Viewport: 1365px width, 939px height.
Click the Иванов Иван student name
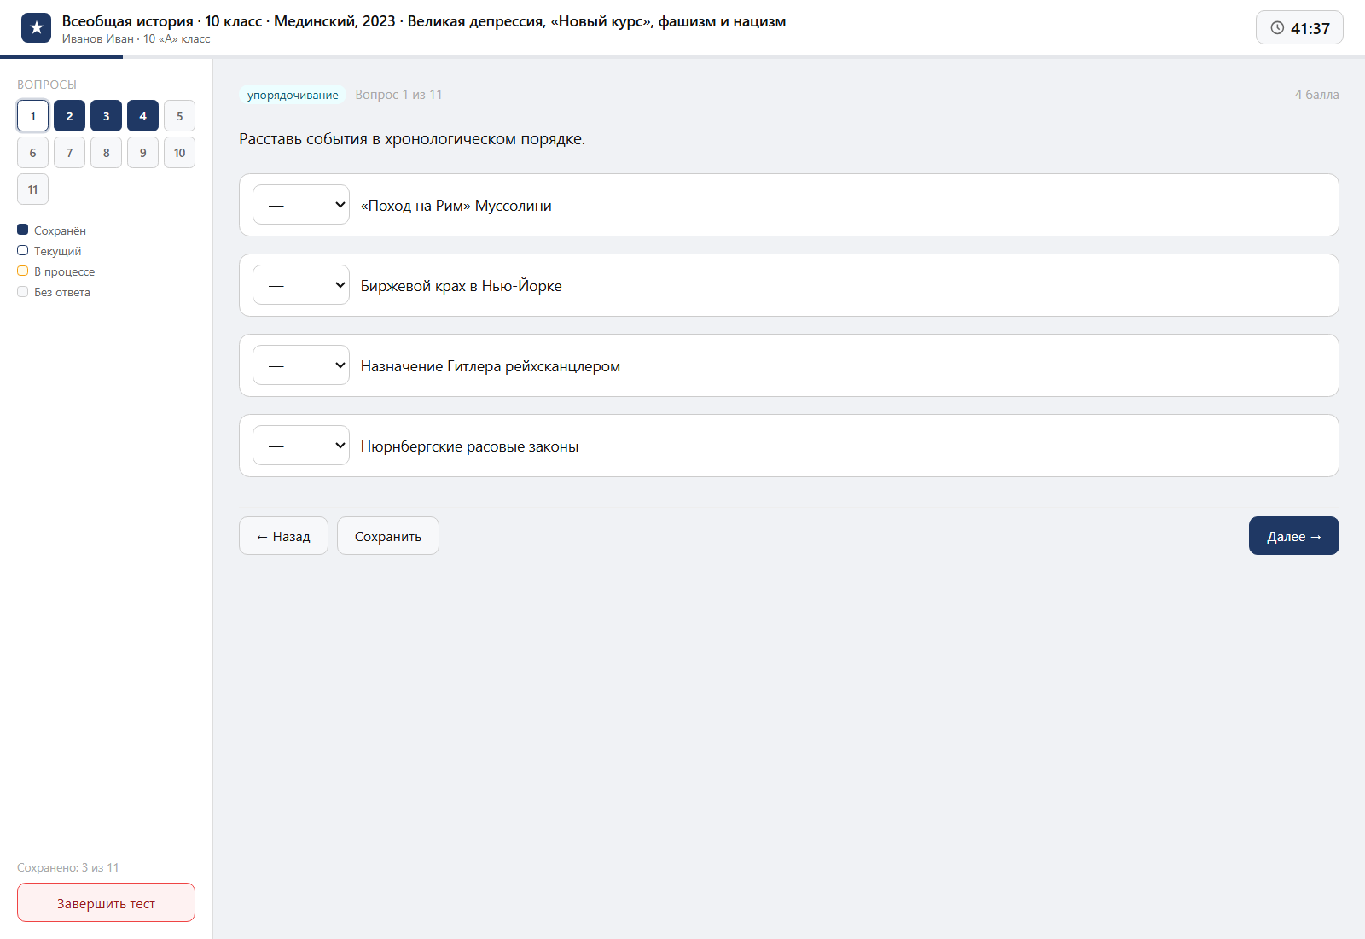[x=97, y=39]
